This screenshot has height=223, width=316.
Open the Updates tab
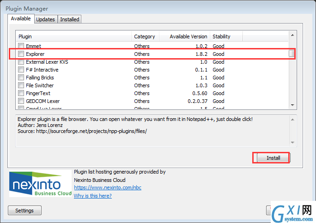46,19
